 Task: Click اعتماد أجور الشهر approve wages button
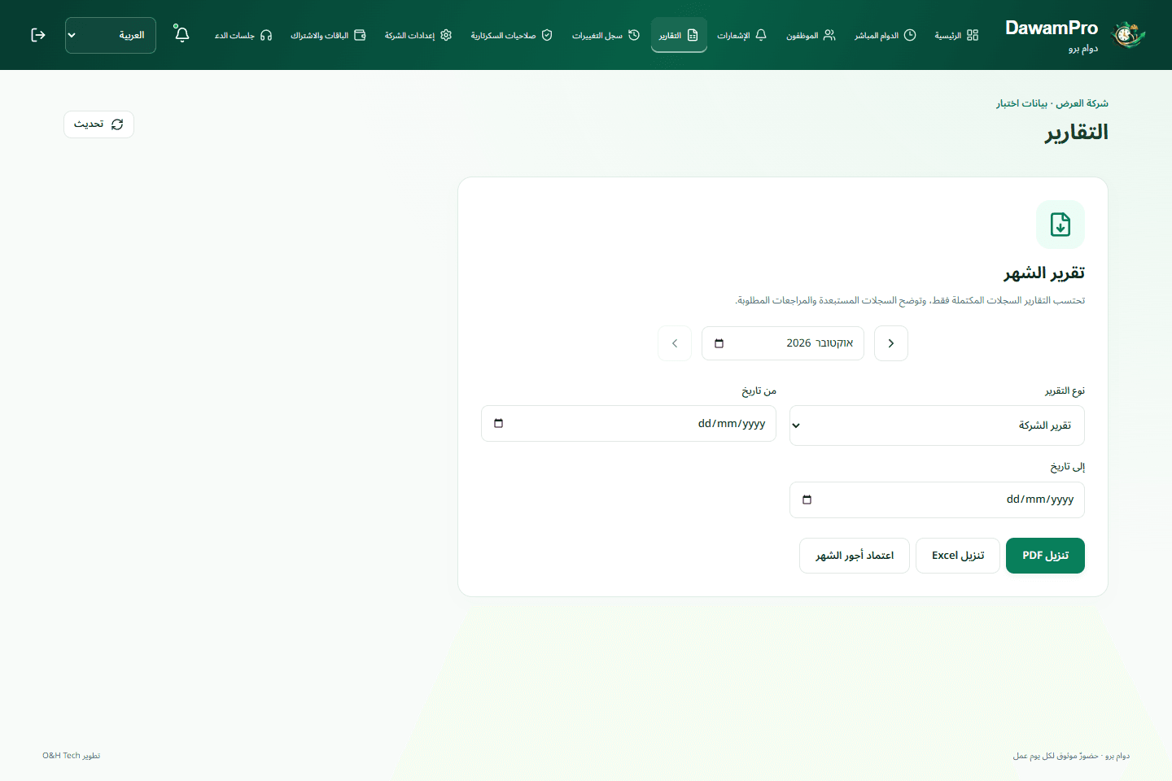click(855, 556)
